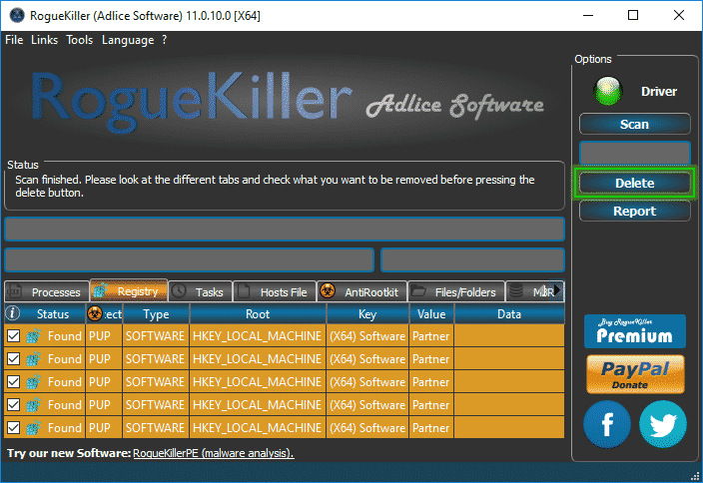Click the empty scan progress bar
This screenshot has height=483, width=703.
pyautogui.click(x=285, y=229)
